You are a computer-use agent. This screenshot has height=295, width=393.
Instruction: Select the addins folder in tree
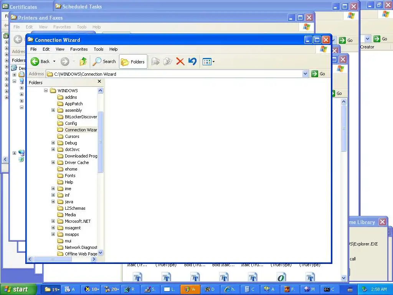71,97
